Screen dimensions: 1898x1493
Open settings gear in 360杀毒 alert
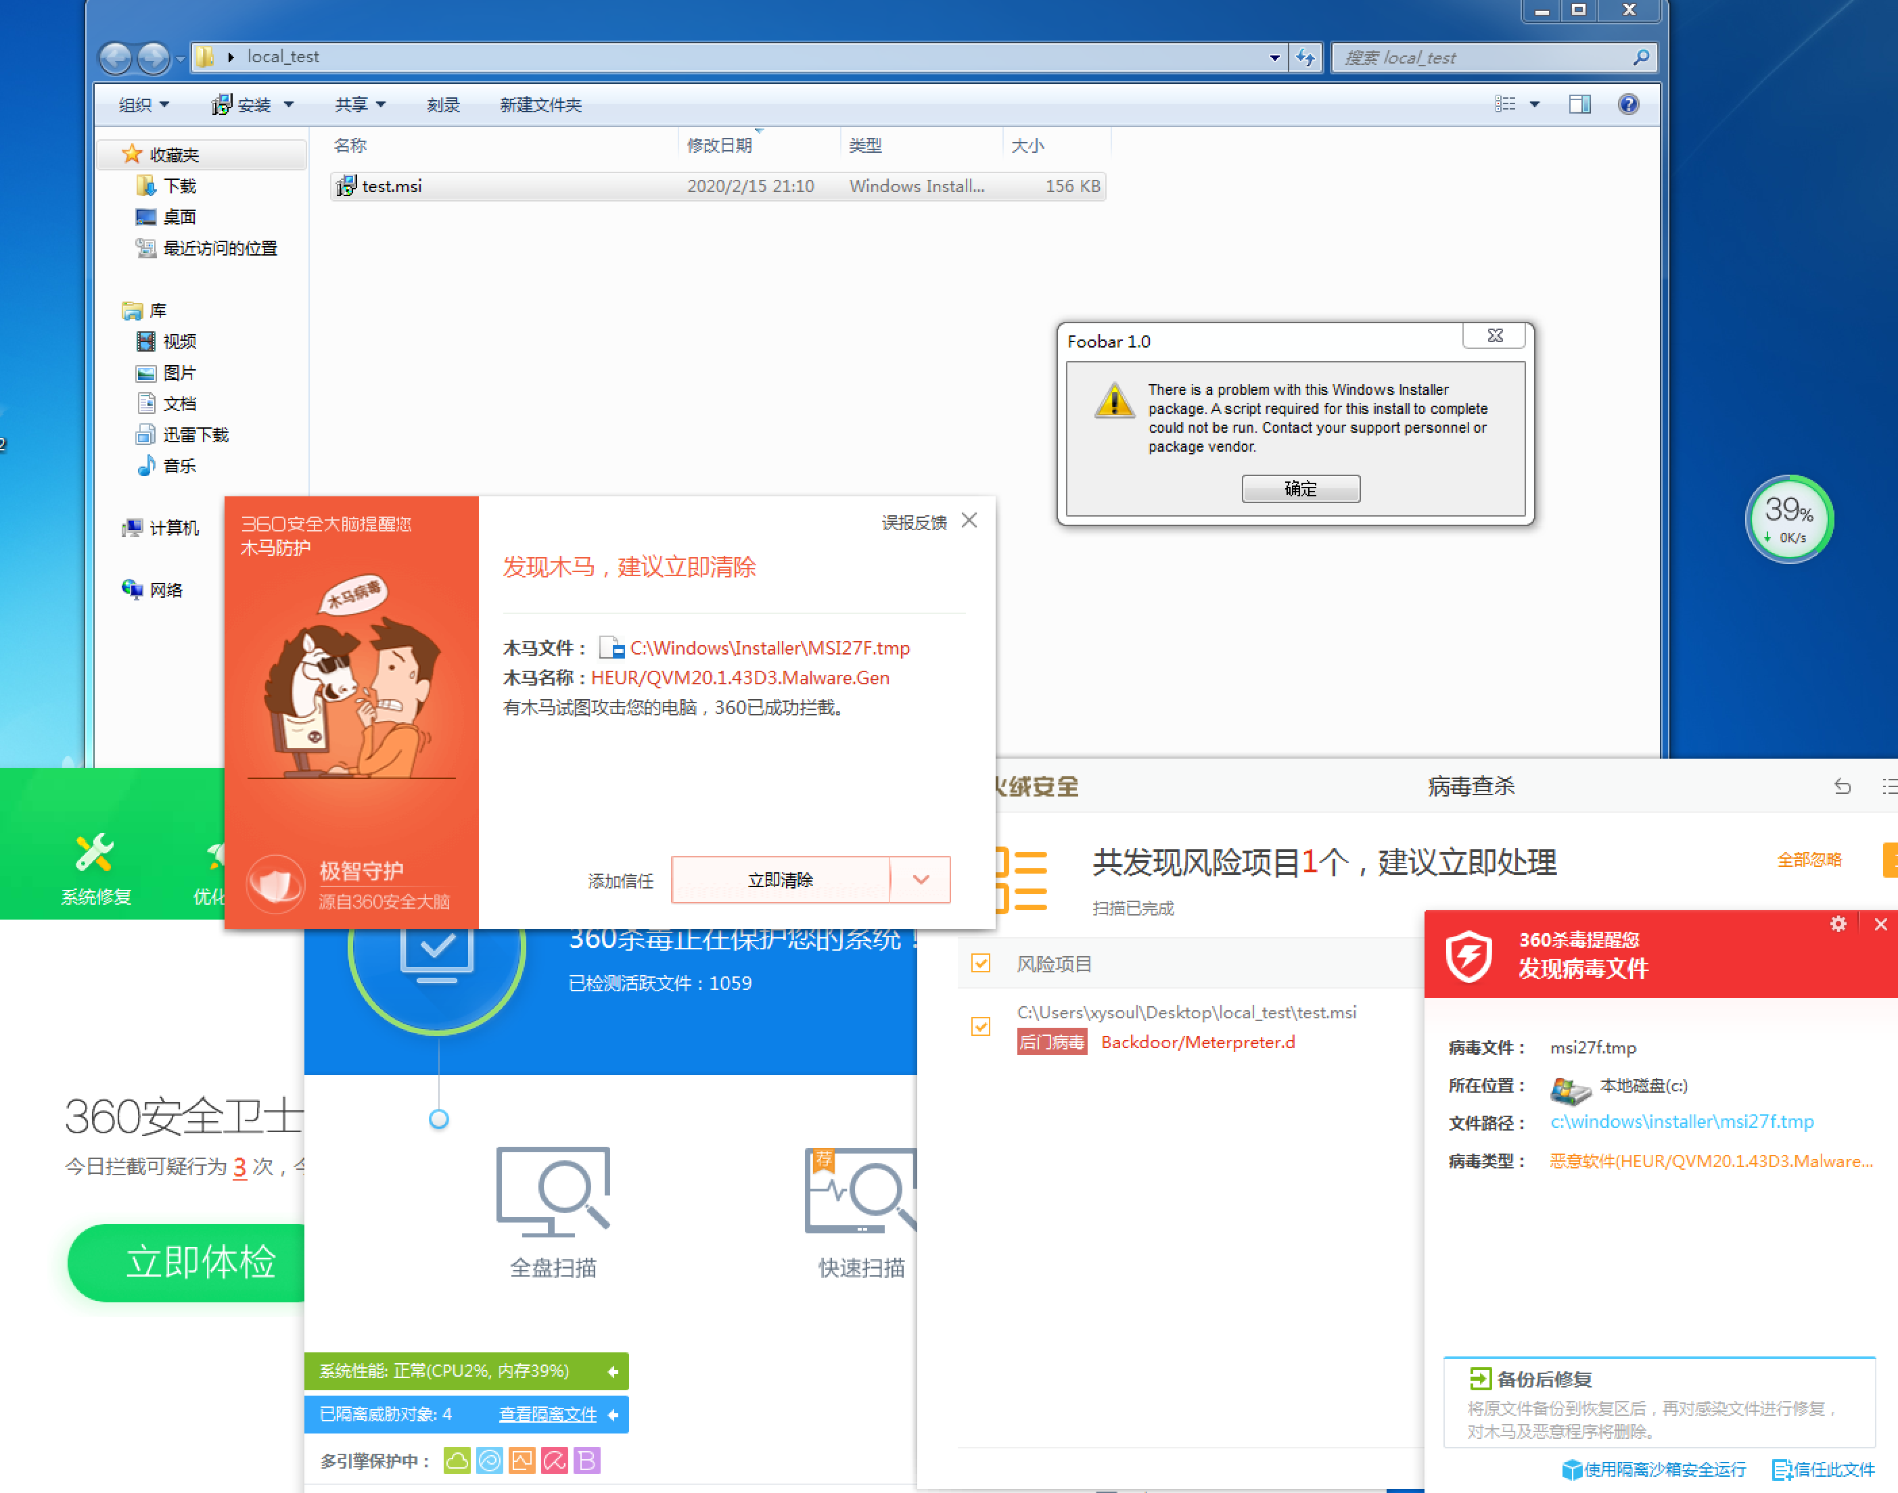coord(1838,924)
